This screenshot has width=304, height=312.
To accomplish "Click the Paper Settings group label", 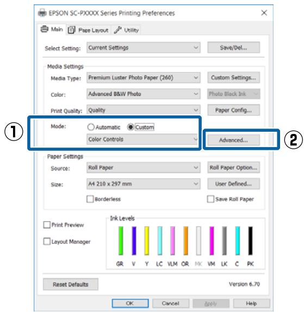I will click(x=65, y=157).
